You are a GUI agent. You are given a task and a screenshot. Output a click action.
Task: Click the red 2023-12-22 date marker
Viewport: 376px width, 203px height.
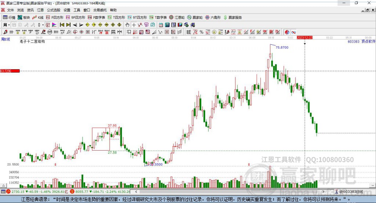(304, 38)
